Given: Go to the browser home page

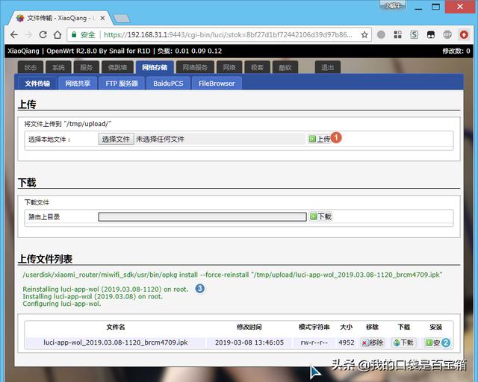Looking at the screenshot, I should click(58, 35).
